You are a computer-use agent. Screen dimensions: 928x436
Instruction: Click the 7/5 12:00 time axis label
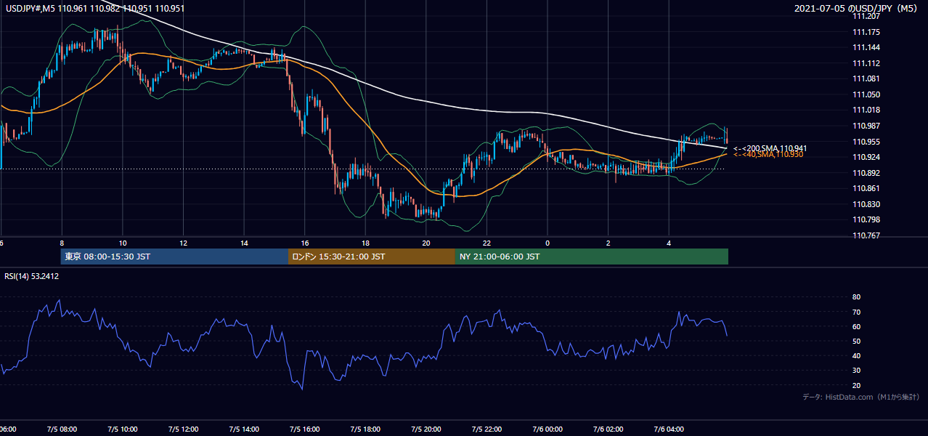[x=183, y=429]
